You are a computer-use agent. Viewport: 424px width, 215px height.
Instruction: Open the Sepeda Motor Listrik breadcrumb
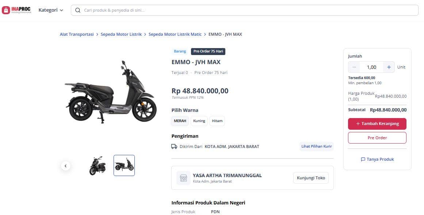tap(121, 34)
